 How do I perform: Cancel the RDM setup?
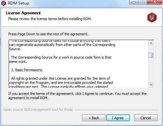pyautogui.click(x=146, y=118)
